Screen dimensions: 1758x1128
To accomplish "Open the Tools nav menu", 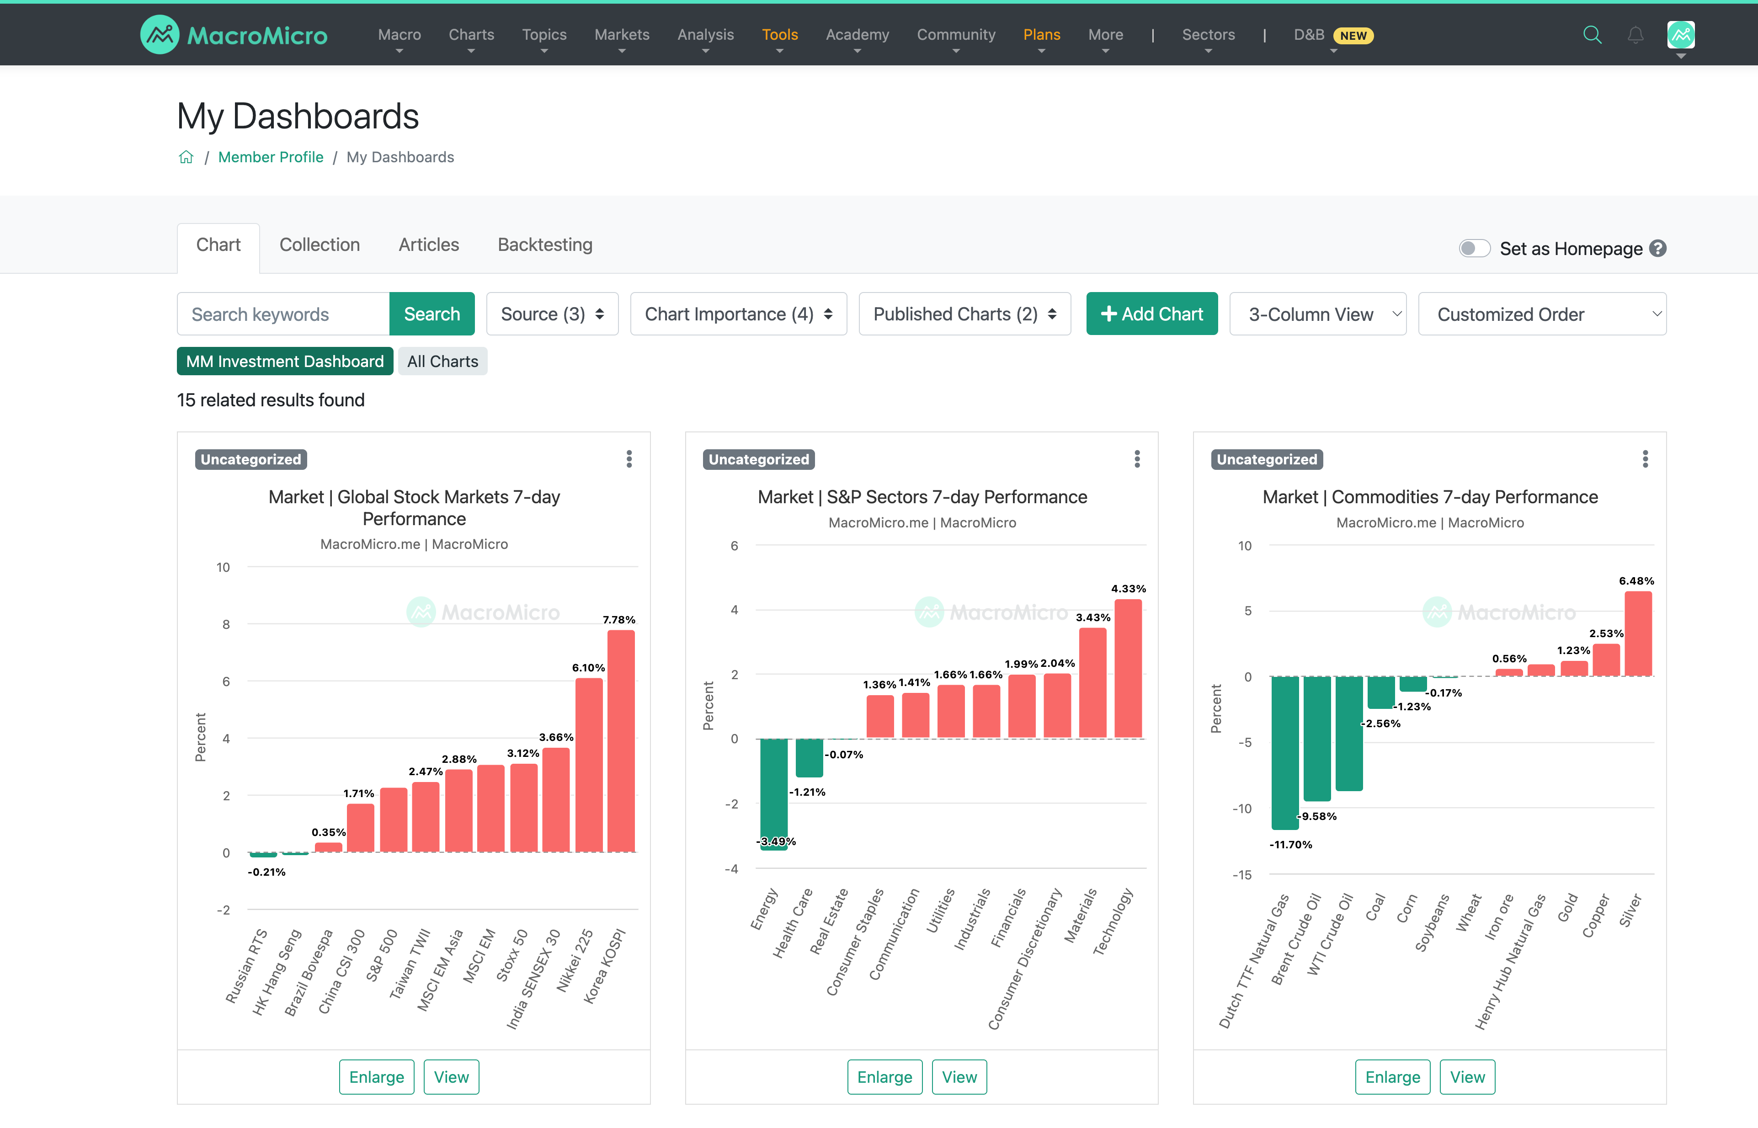I will click(779, 34).
